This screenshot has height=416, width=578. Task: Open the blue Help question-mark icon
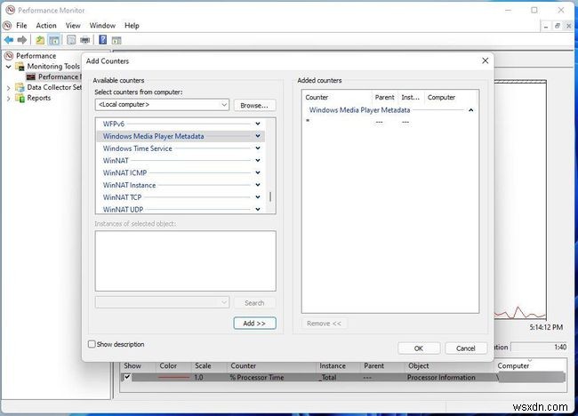coord(103,40)
